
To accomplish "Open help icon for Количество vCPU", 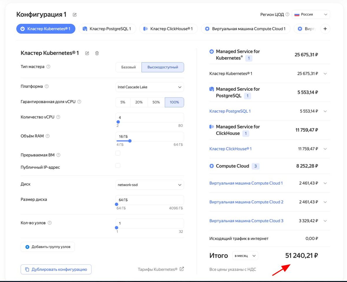I will click(x=58, y=117).
